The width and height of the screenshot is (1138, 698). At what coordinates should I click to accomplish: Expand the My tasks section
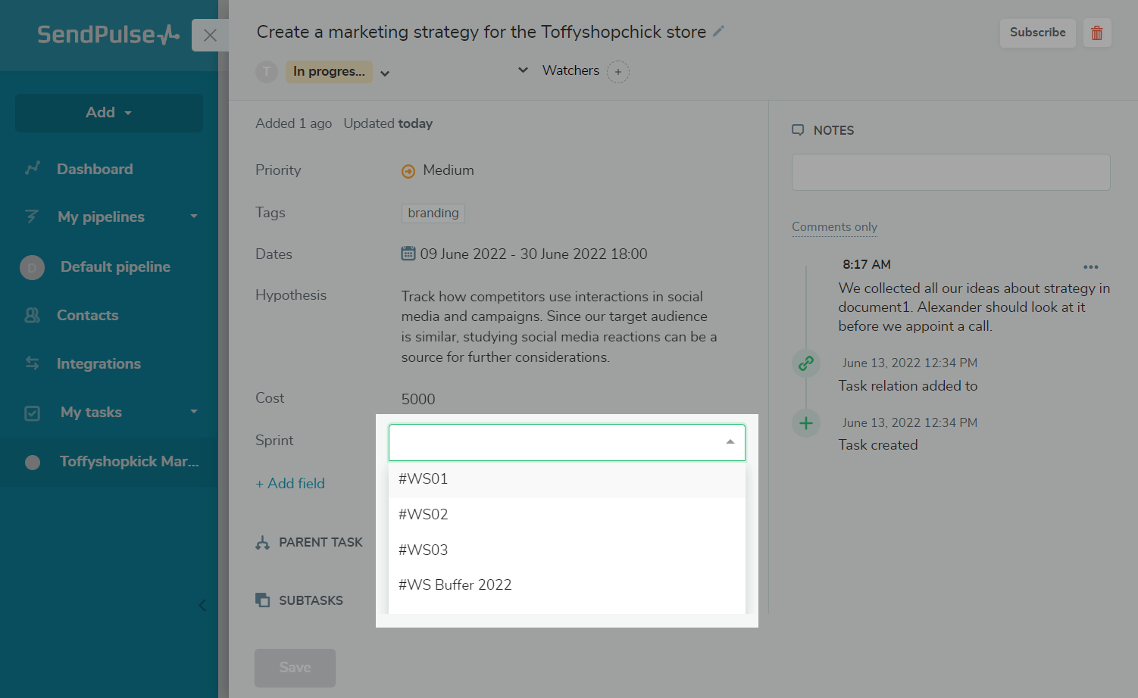pyautogui.click(x=193, y=412)
